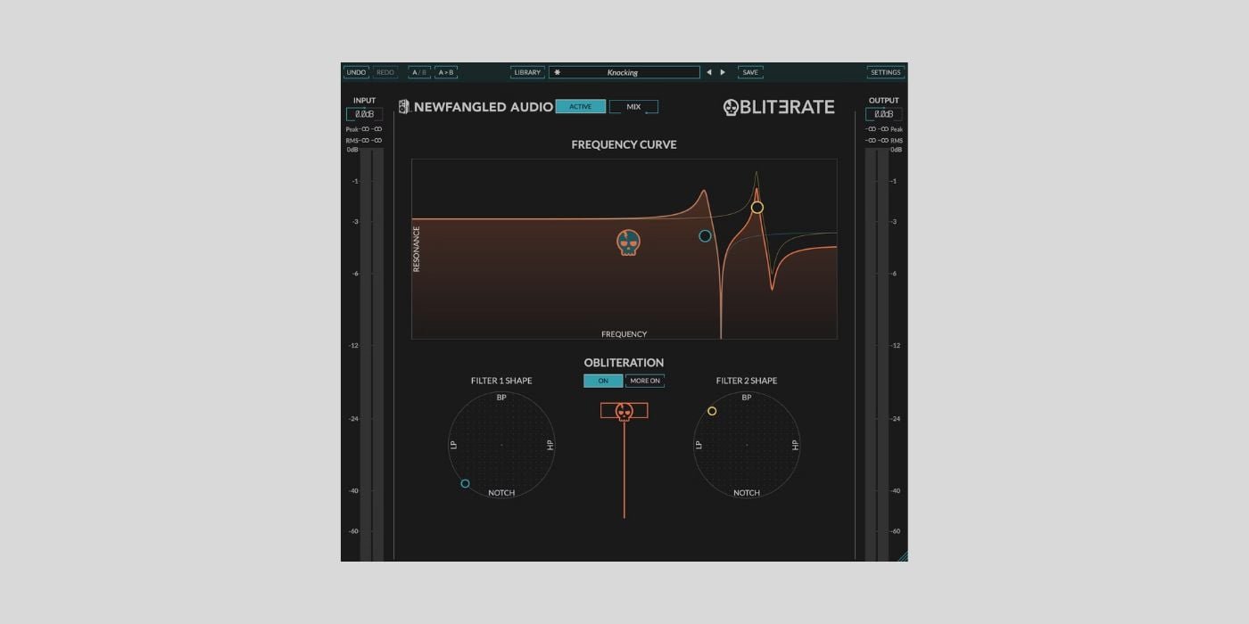Screen dimensions: 1249x624
Task: Click the blue Filter 1 Shape puck
Action: 465,484
